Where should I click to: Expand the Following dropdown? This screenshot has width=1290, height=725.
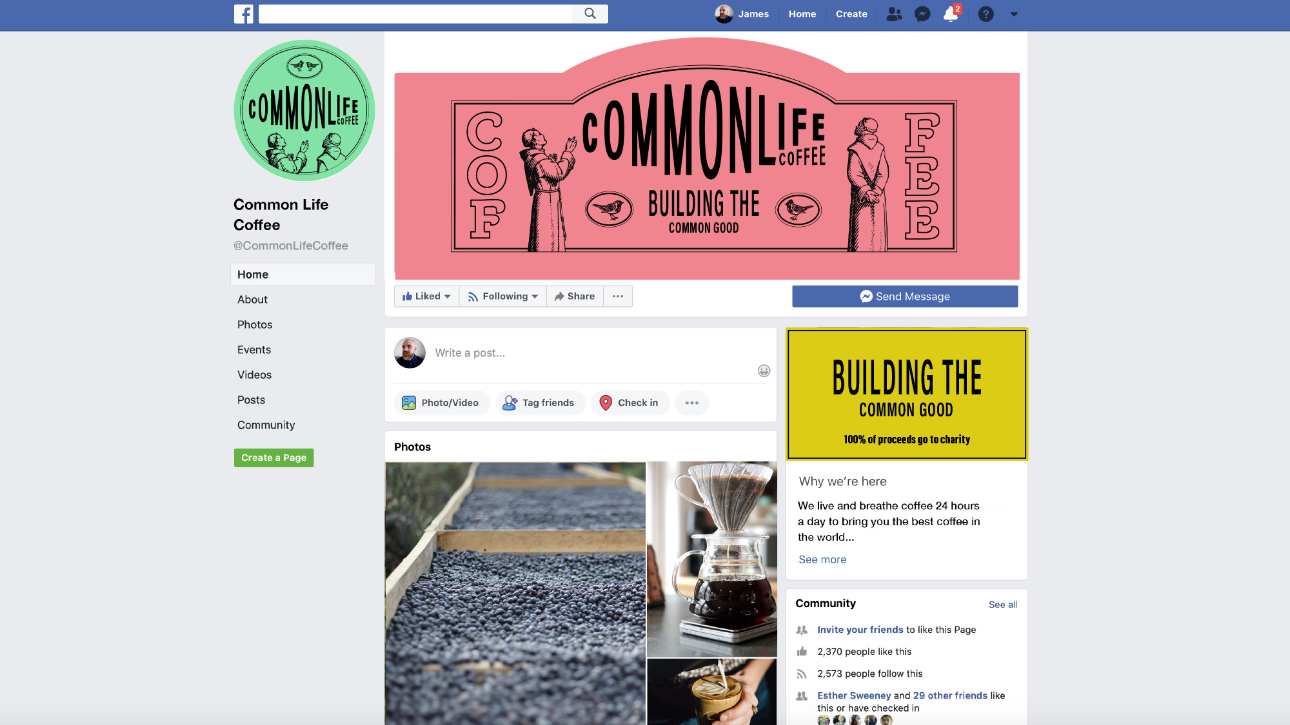(x=503, y=296)
